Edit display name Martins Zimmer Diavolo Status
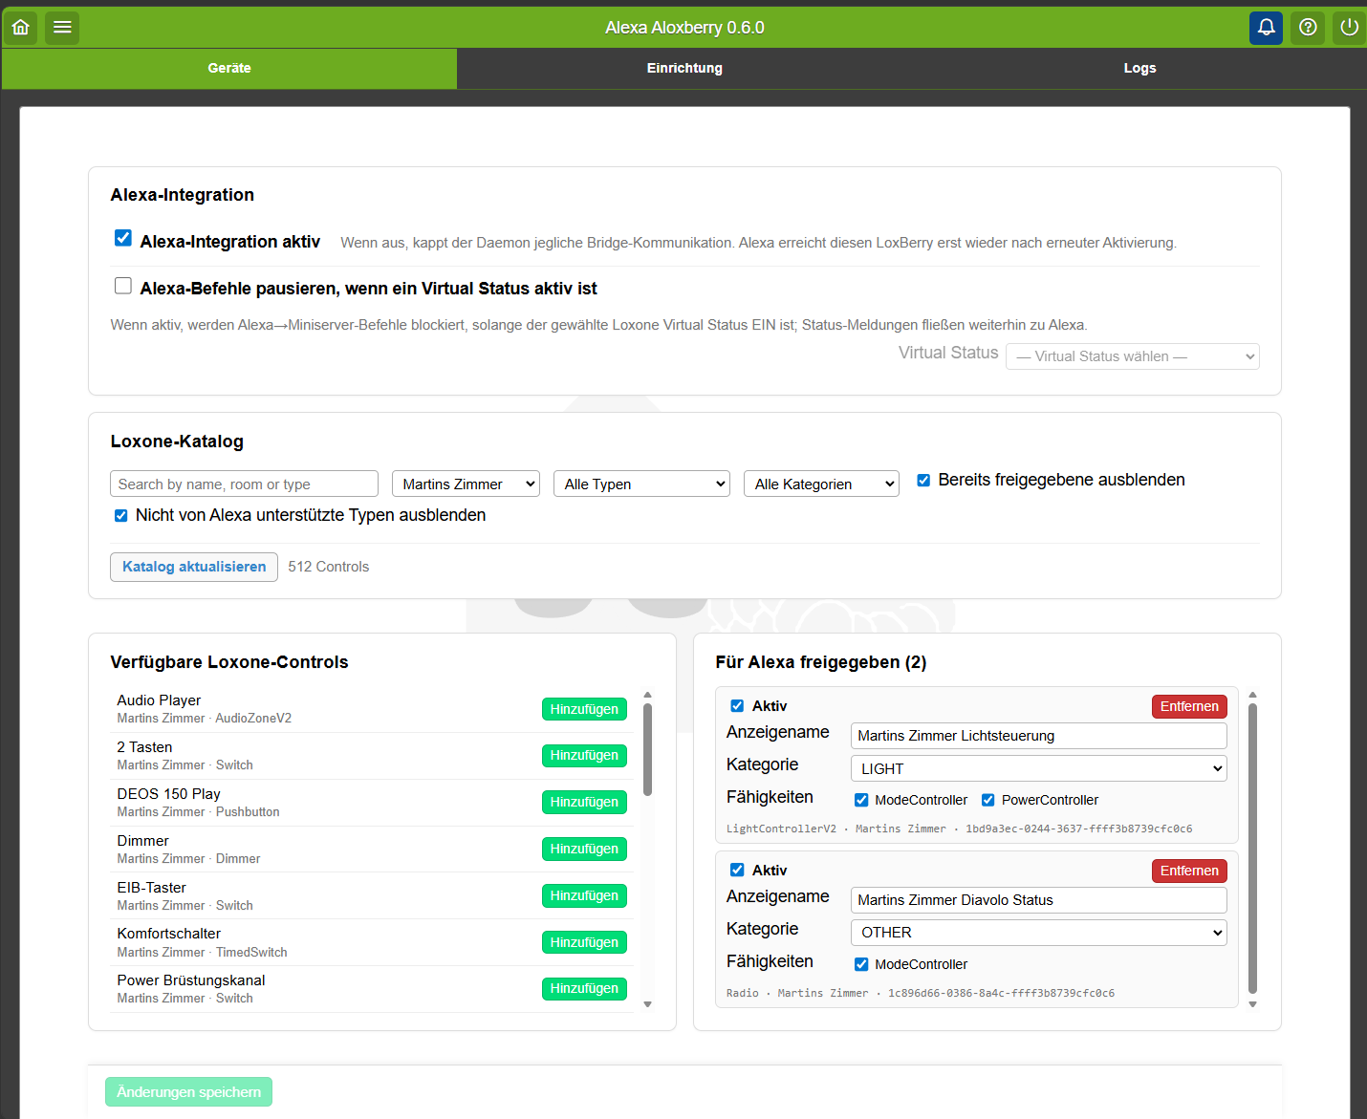Viewport: 1367px width, 1119px height. point(1039,900)
